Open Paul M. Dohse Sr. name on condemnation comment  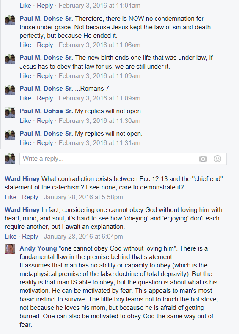click(47, 19)
